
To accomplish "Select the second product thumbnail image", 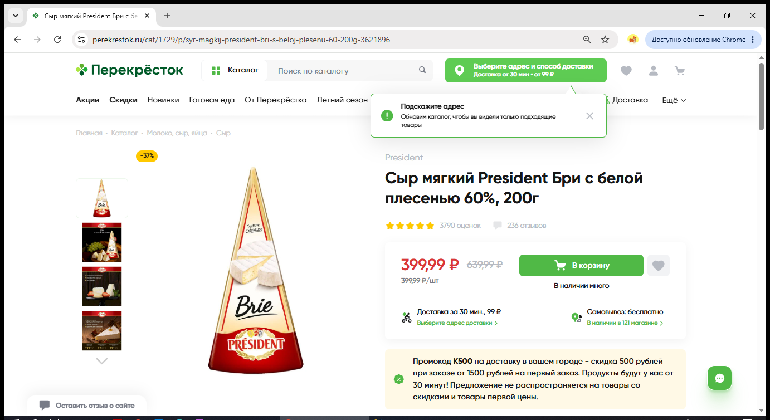I will coord(102,242).
